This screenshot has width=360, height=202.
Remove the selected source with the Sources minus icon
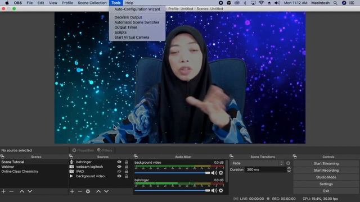(x=80, y=191)
